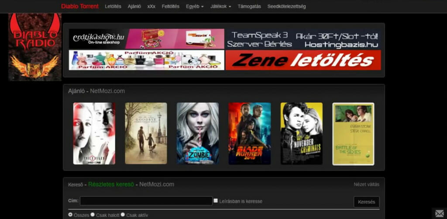Open the Goodbye Christopher Robin poster
This screenshot has width=447, height=219.
(x=146, y=134)
